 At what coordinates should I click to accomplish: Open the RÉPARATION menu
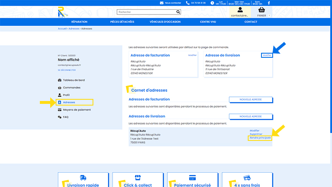coord(79,22)
